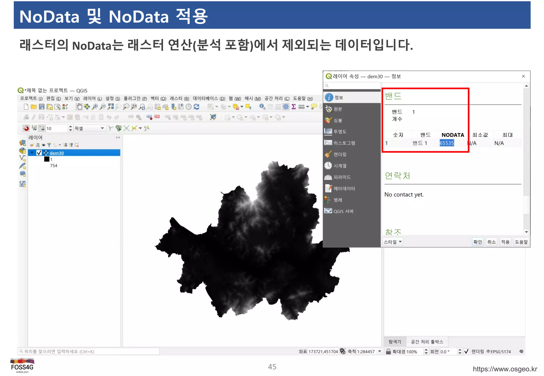
Task: Open the Information (정보) page in layer properties
Action: (352, 98)
